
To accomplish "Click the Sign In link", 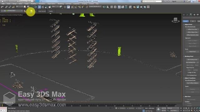I will (174, 1).
